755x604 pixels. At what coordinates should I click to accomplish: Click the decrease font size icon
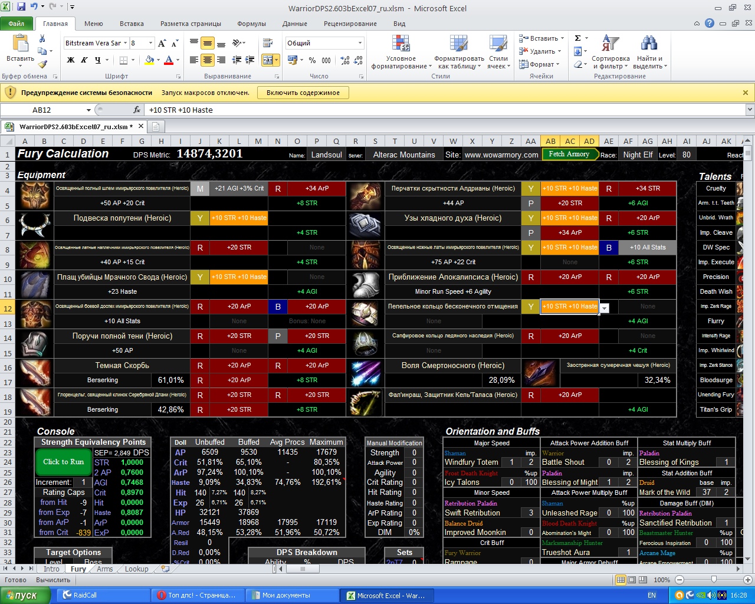click(176, 44)
